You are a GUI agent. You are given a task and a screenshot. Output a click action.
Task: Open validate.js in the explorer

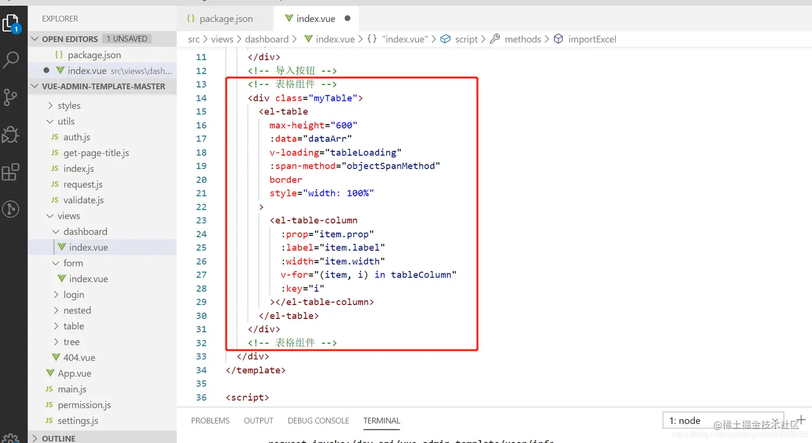pos(102,200)
